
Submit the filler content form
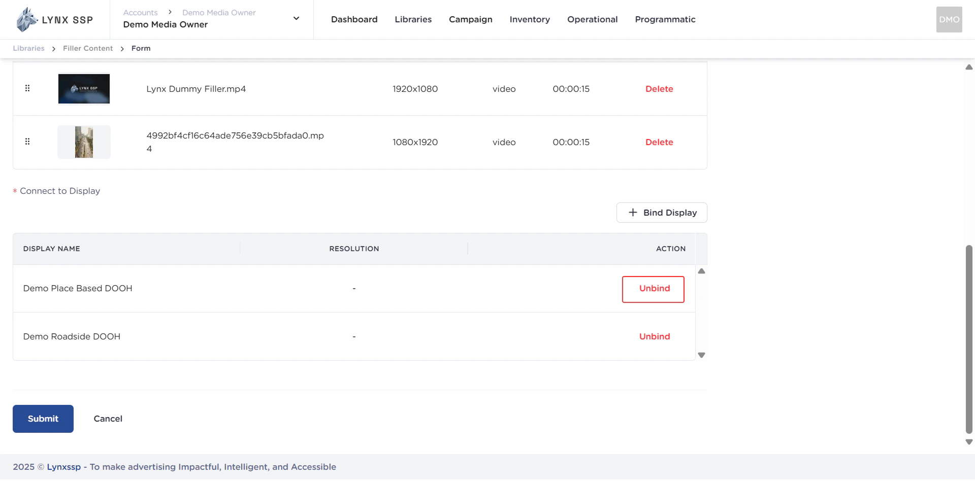pyautogui.click(x=43, y=419)
